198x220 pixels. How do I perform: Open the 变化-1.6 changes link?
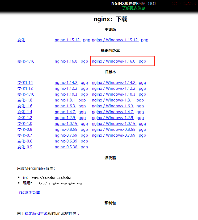click(x=25, y=106)
